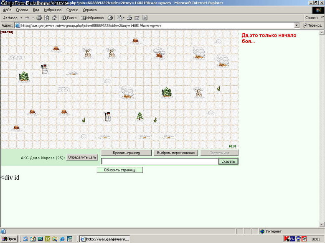The image size is (325, 243).
Task: Click the Discuss toolbar icon
Action: click(x=145, y=18)
